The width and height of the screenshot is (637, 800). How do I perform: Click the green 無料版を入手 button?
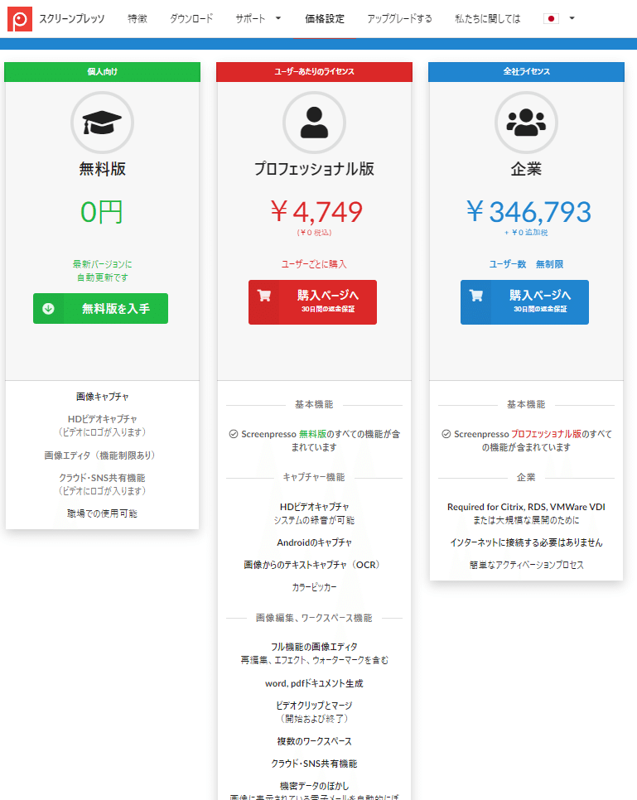100,308
